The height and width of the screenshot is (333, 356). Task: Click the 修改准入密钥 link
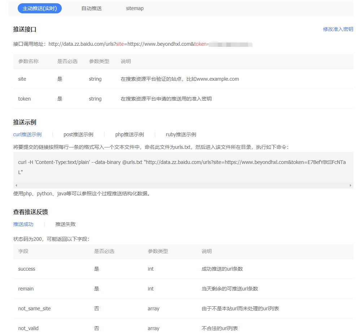(338, 29)
